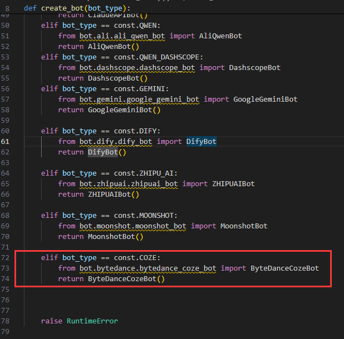Open the bot.zhipuai.zhipuai_bot module reference
The image size is (344, 339).
(x=128, y=184)
